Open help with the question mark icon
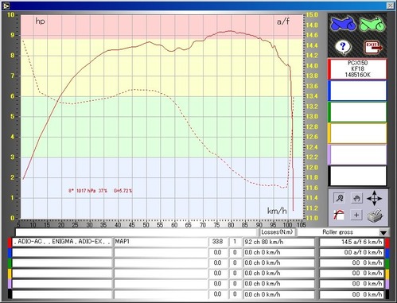The image size is (397, 303). (343, 47)
